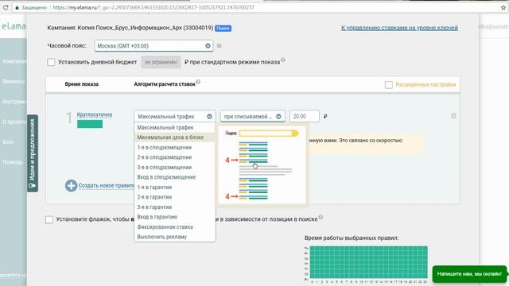The width and height of the screenshot is (509, 286).
Task: Select '1-я в спецразмещении' option
Action: click(x=175, y=148)
